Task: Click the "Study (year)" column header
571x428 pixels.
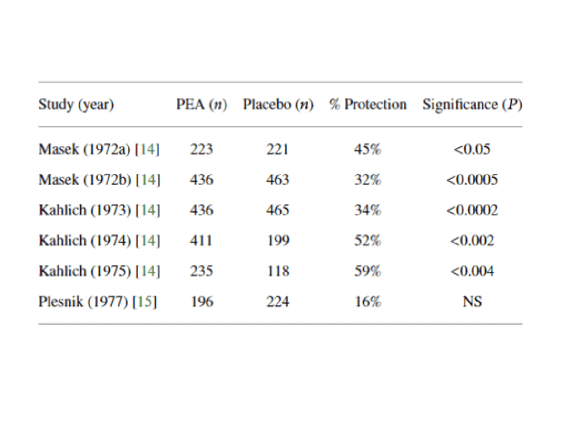Action: (76, 105)
